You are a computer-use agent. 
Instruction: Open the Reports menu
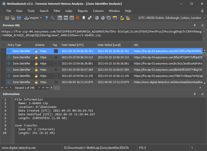click(x=83, y=11)
